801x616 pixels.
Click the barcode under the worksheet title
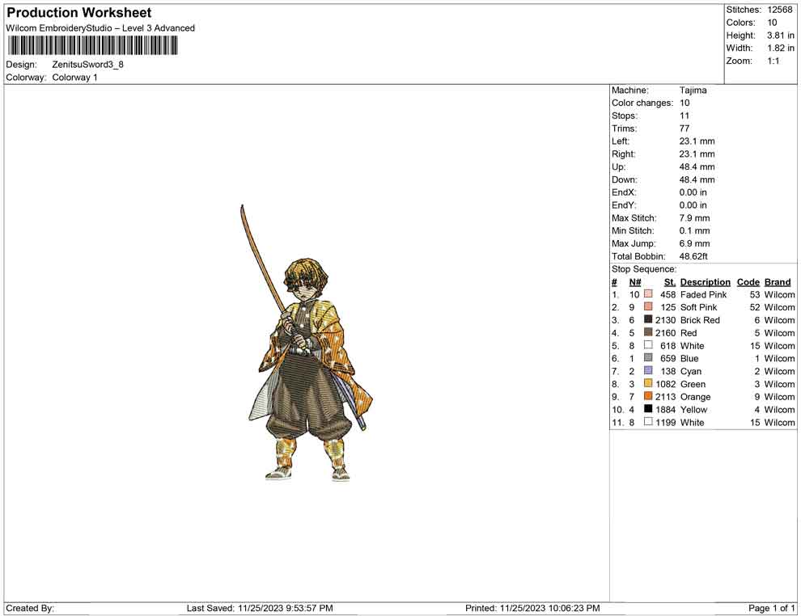click(92, 46)
